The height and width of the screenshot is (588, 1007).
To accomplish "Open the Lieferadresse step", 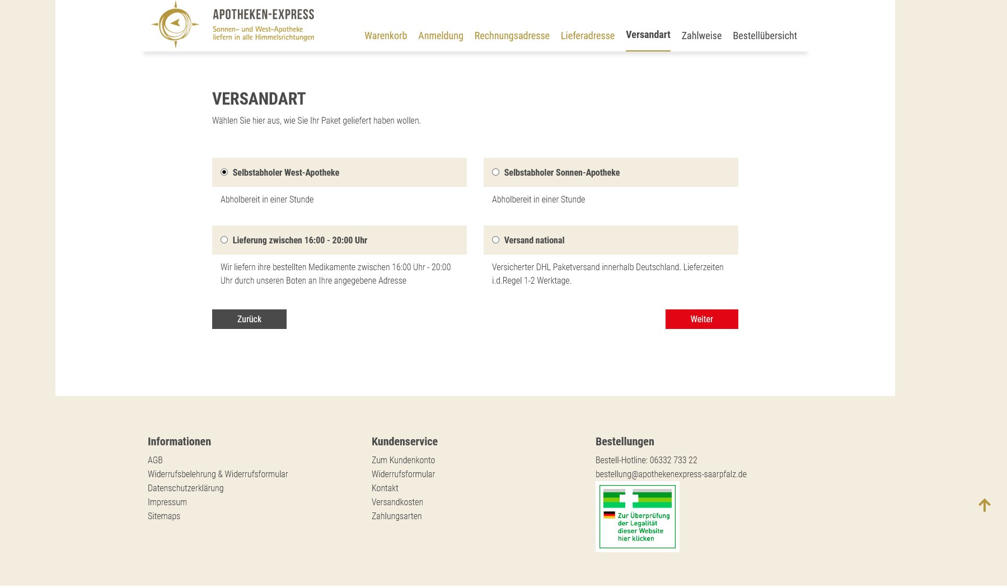I will pyautogui.click(x=587, y=36).
